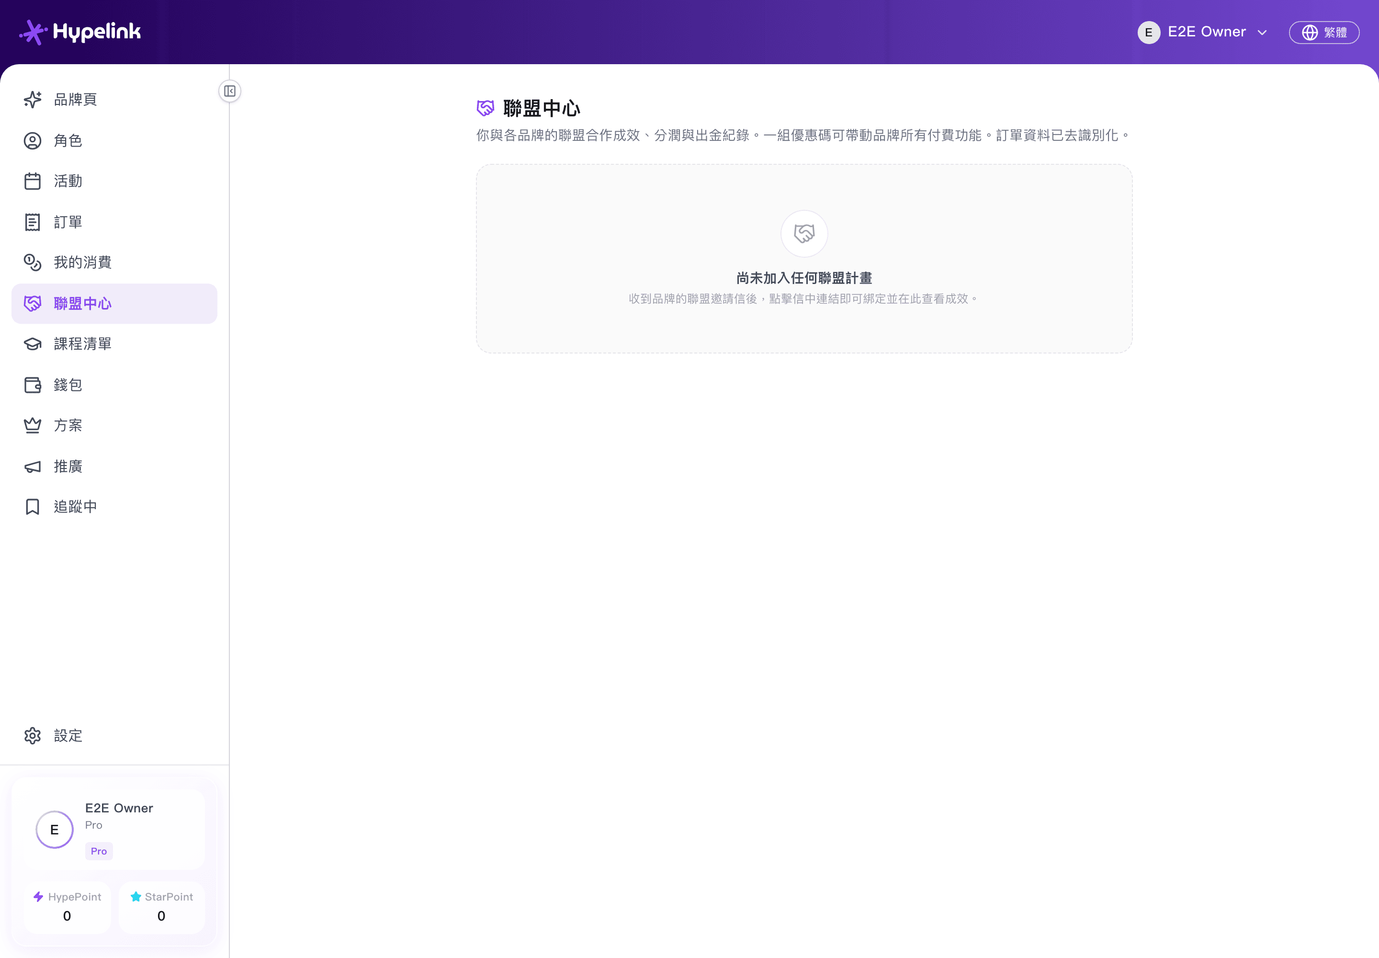Click the 尚未加入任何聯盟計畫 empty state title

(804, 278)
